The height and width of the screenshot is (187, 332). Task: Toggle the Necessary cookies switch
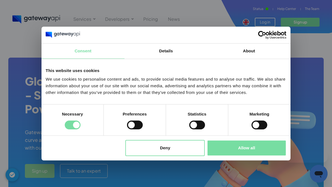pyautogui.click(x=72, y=125)
